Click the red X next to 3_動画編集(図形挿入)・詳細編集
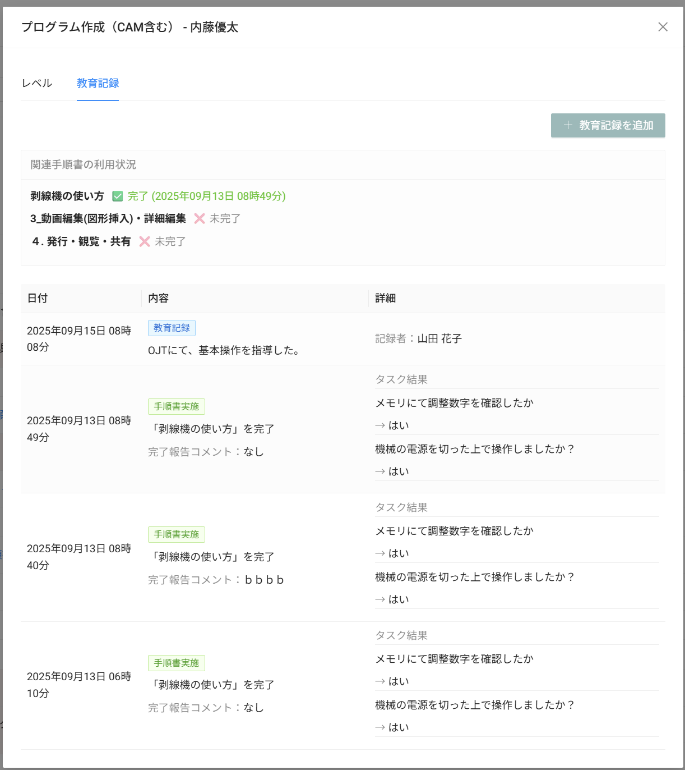685x770 pixels. (198, 219)
